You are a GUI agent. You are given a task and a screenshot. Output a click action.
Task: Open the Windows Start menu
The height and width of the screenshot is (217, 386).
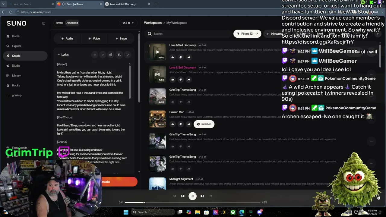tap(126, 212)
